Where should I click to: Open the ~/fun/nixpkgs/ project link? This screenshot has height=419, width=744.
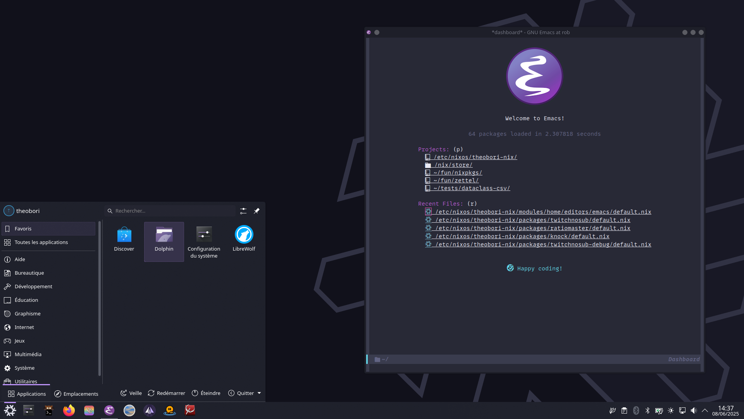pyautogui.click(x=458, y=173)
